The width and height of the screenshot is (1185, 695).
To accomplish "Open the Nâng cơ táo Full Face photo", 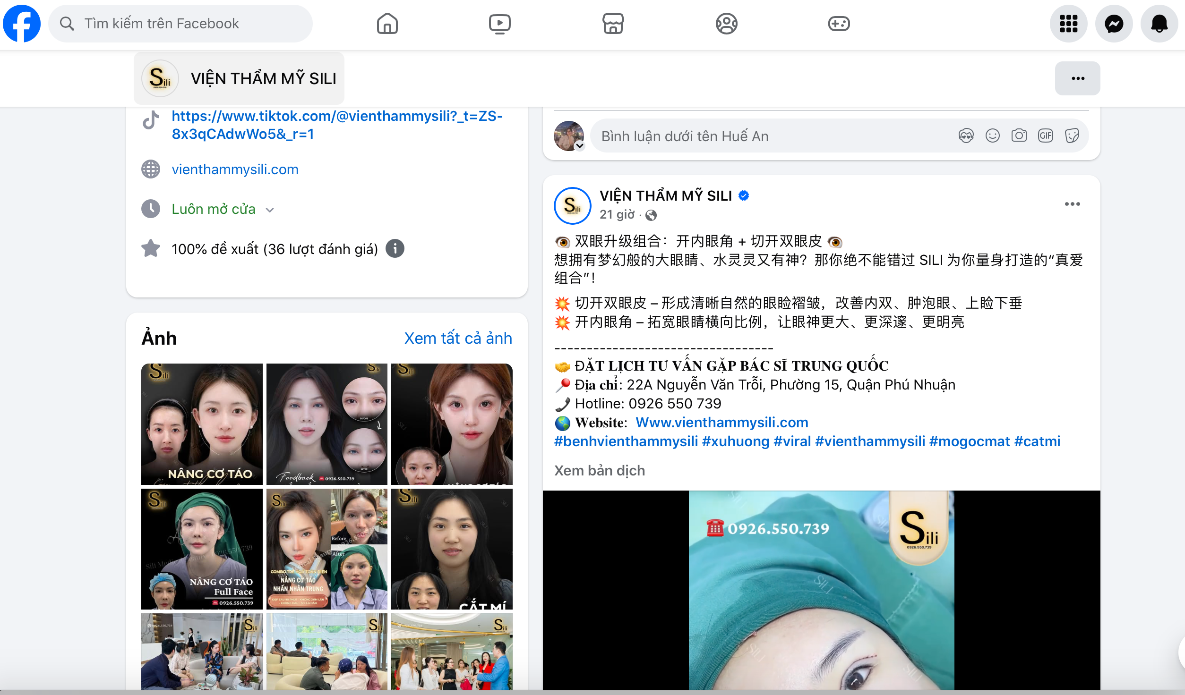I will (202, 549).
